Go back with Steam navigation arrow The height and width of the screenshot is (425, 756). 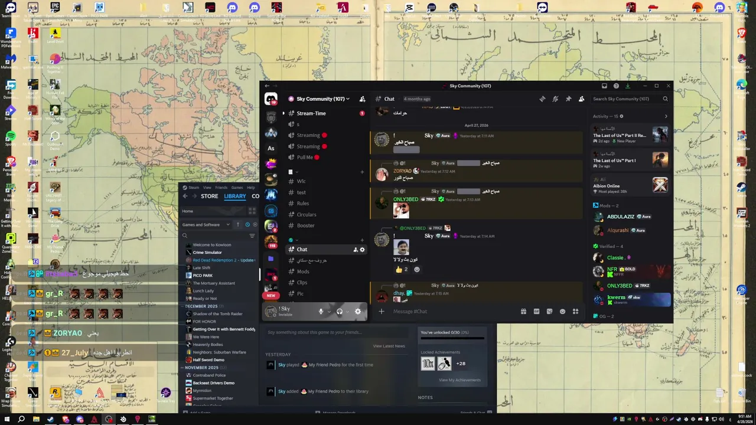click(185, 197)
